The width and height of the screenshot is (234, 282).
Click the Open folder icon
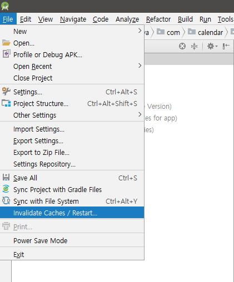pos(6,43)
